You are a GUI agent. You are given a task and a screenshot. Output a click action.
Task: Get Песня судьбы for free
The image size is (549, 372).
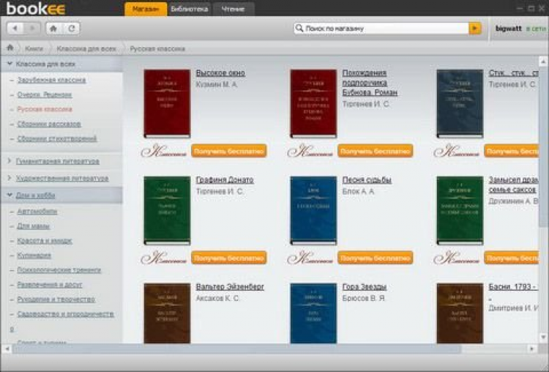click(x=375, y=258)
